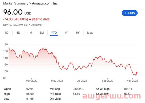
Task: Click the Amazon.com, Inc. title
Action: point(45,3)
